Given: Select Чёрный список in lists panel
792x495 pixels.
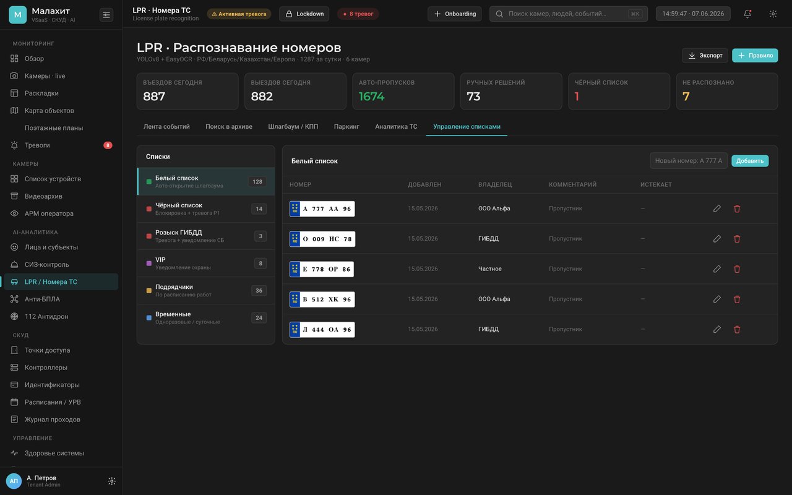Looking at the screenshot, I should (x=206, y=209).
